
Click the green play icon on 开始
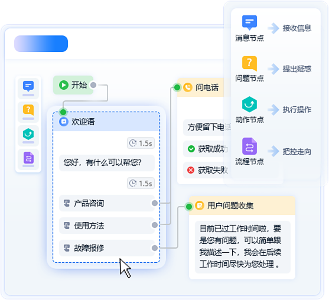(x=64, y=85)
